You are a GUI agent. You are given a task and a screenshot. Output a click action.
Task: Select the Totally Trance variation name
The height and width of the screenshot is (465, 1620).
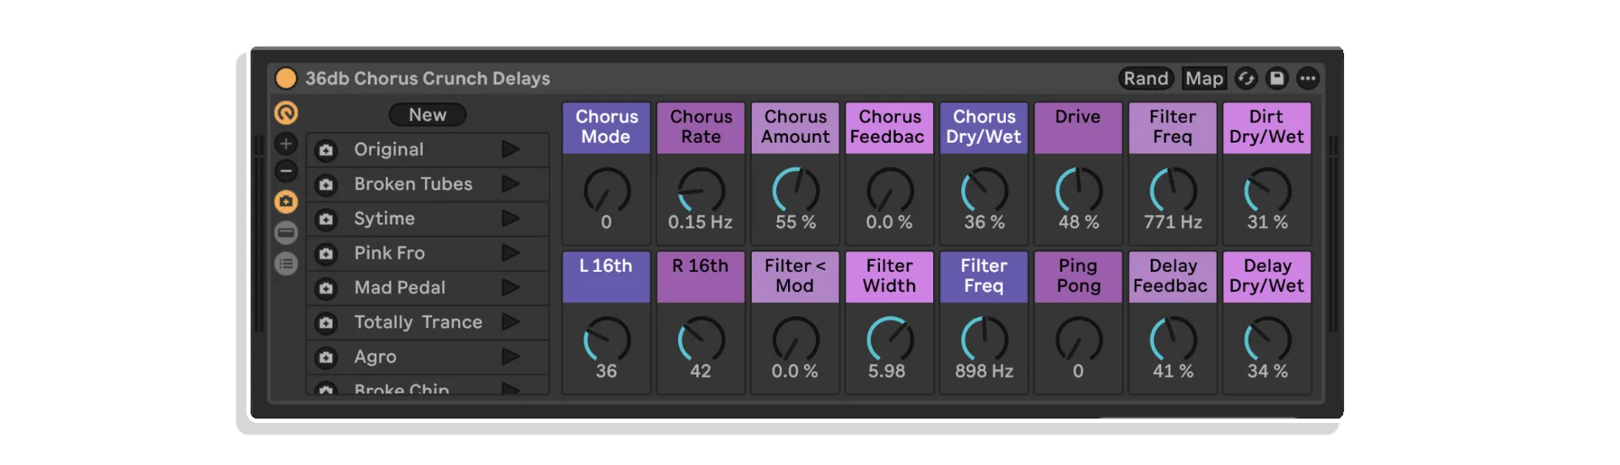point(418,322)
